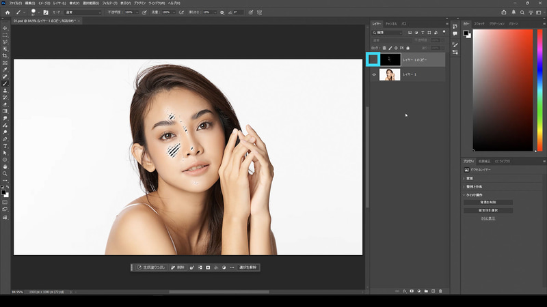547x307 pixels.
Task: Click the 背景を削除 button
Action: pyautogui.click(x=488, y=203)
